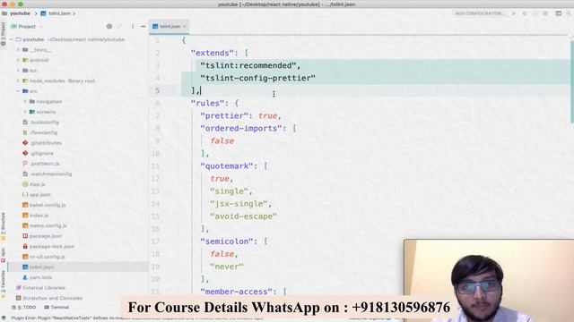Click the green Run arrow icon
This screenshot has width=574, height=322.
[x=514, y=13]
